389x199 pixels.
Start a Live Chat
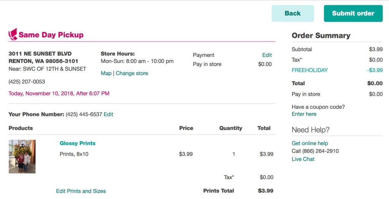(303, 159)
